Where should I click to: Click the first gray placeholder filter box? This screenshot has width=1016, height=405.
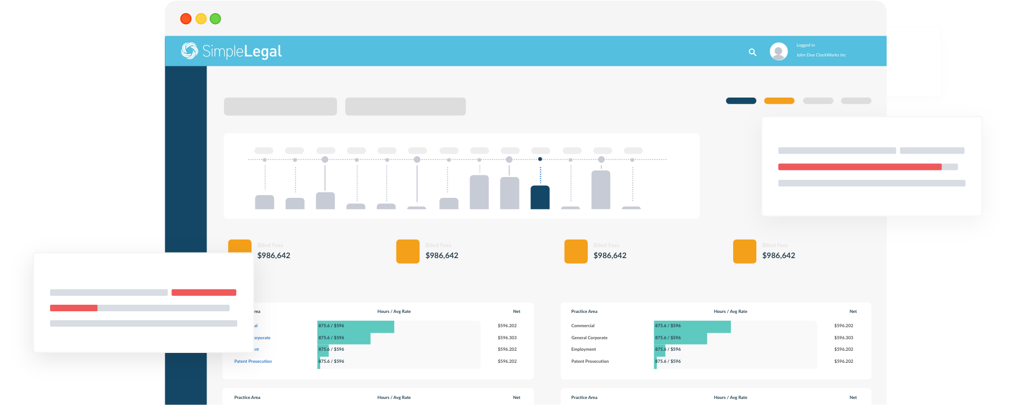[280, 106]
